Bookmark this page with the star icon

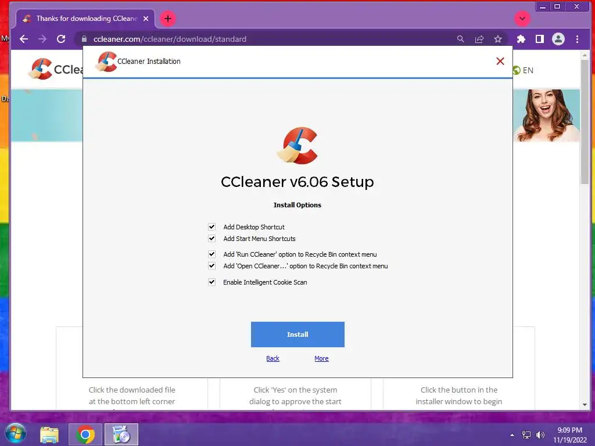(498, 39)
